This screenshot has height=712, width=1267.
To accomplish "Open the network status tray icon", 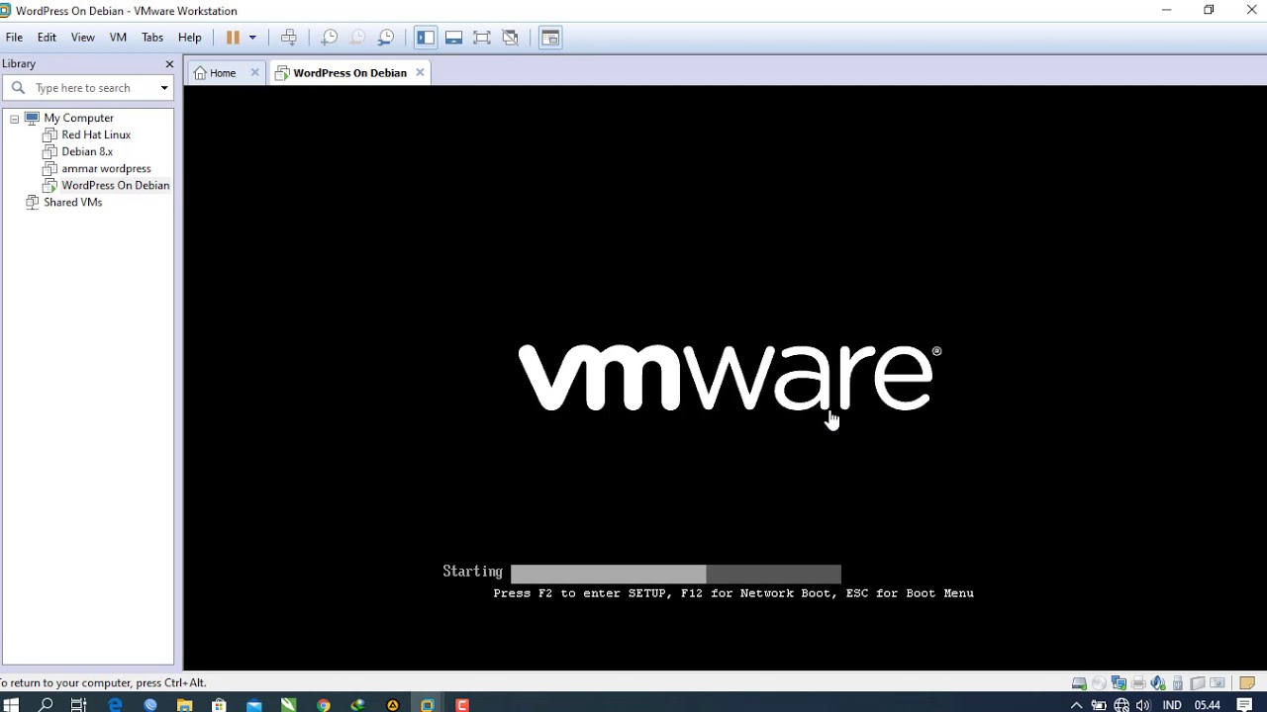I will (x=1121, y=705).
